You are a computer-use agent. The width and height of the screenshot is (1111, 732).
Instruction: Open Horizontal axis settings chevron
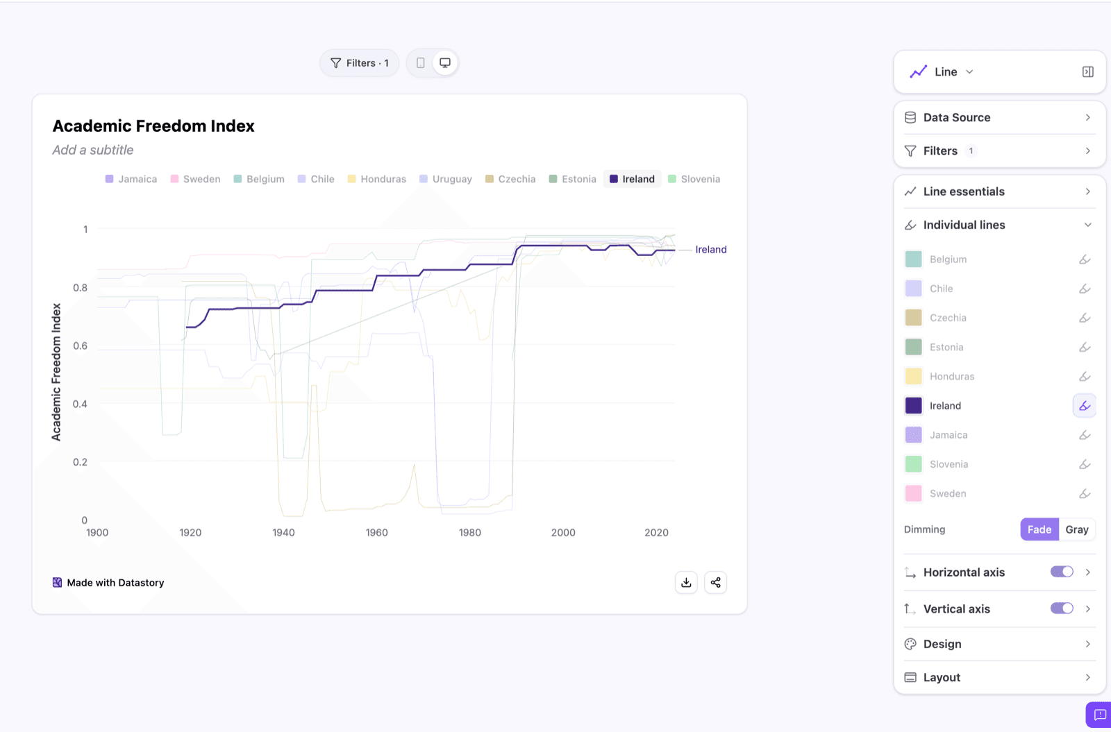click(x=1088, y=572)
